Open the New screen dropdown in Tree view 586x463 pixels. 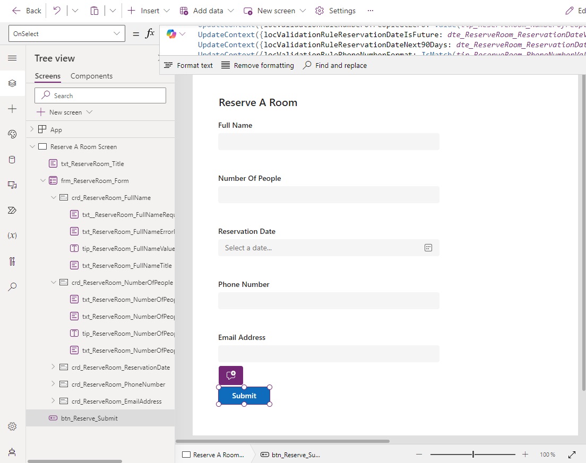(x=64, y=112)
